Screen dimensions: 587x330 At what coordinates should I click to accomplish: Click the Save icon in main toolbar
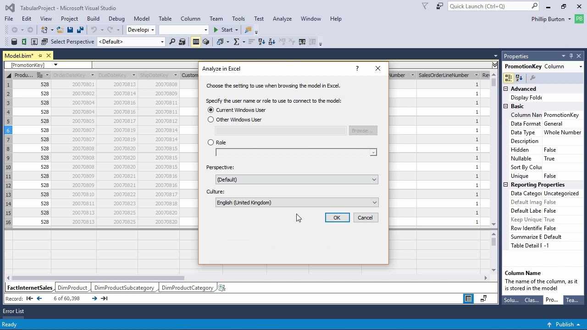[70, 30]
